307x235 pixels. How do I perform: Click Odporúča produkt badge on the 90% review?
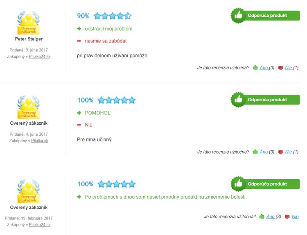point(265,16)
